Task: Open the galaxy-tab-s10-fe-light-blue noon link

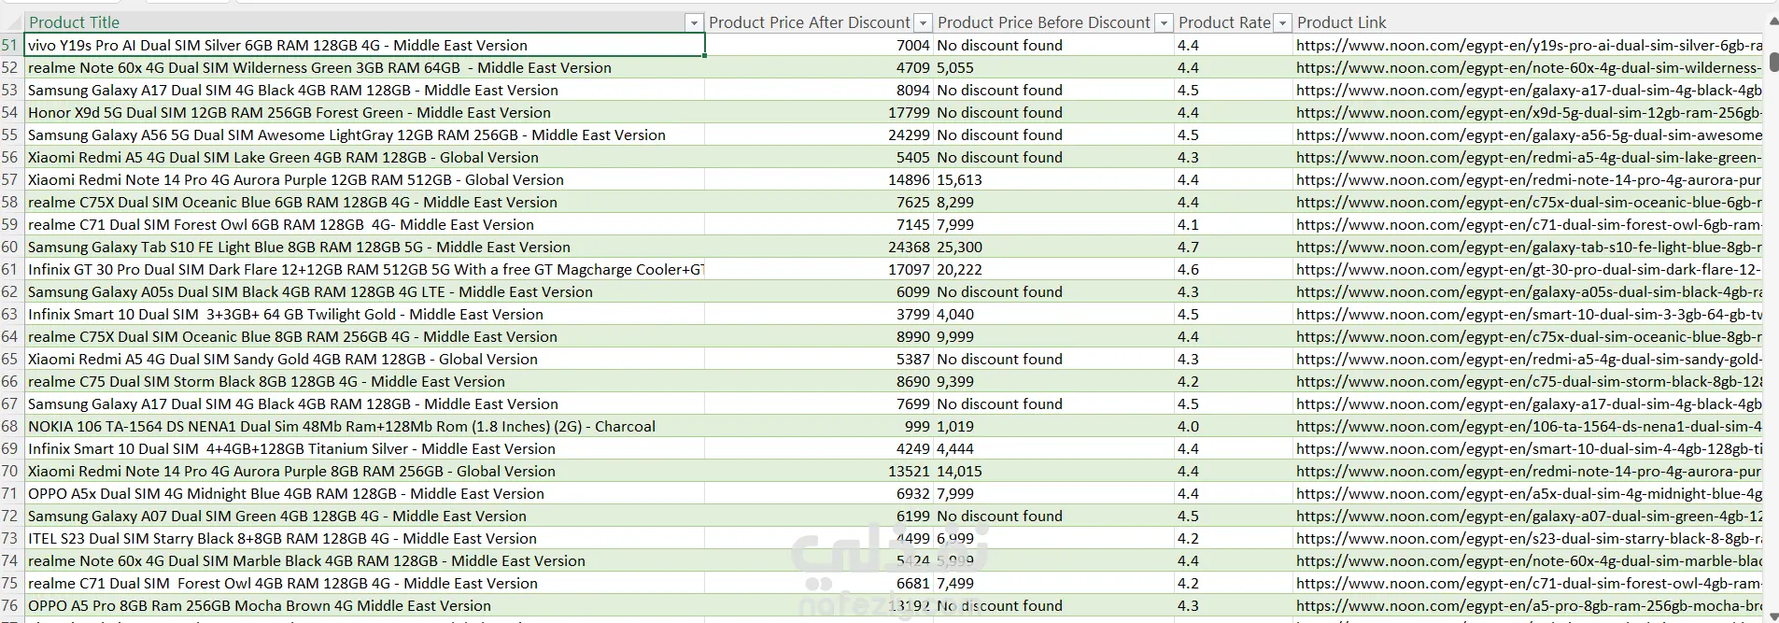Action: click(1529, 247)
